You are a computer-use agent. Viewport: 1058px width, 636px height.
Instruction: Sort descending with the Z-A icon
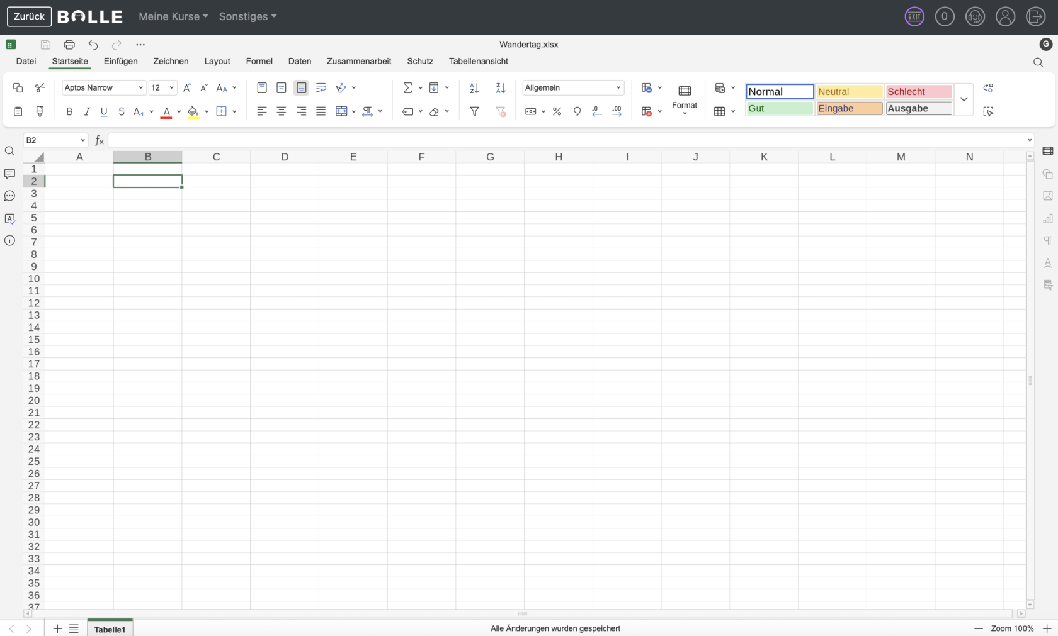point(501,88)
